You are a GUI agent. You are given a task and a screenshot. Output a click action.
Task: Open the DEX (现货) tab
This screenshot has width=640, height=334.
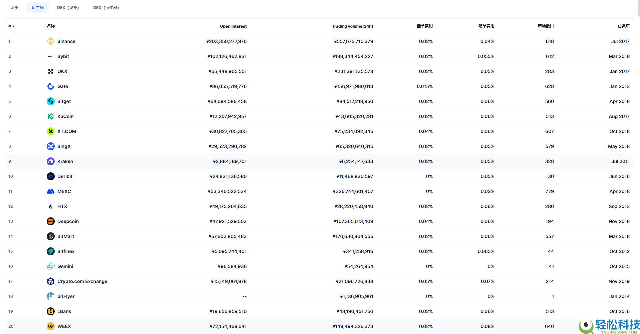[x=68, y=7]
